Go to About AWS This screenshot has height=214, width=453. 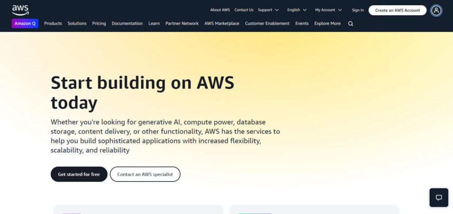click(220, 10)
